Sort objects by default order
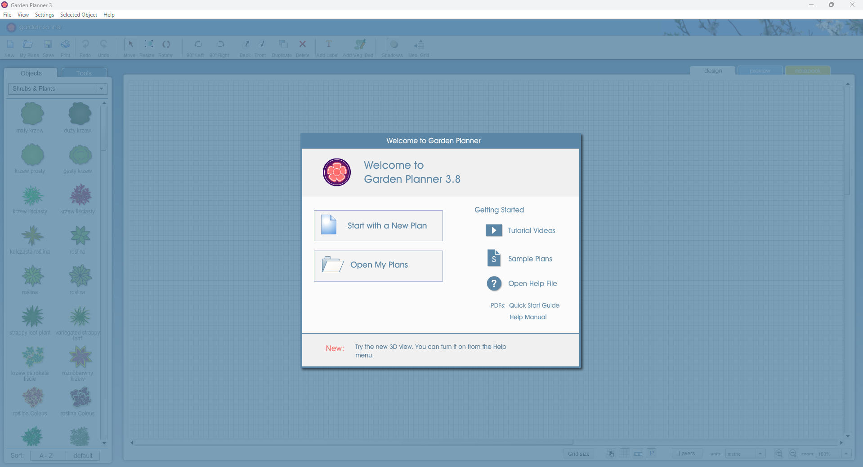 pyautogui.click(x=83, y=456)
